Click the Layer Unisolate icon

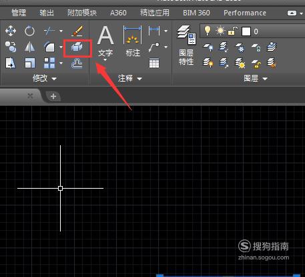tap(224, 63)
